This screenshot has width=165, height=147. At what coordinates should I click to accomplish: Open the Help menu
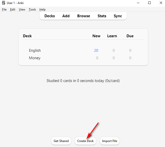[42, 9]
